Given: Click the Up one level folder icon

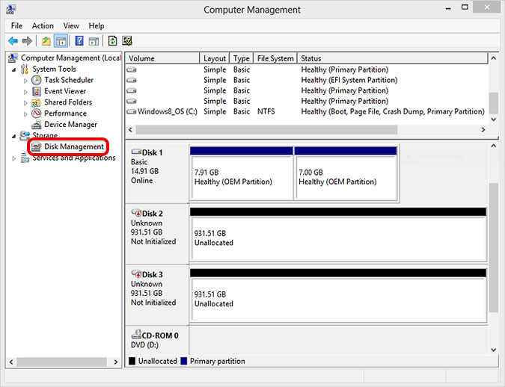Looking at the screenshot, I should [x=46, y=41].
